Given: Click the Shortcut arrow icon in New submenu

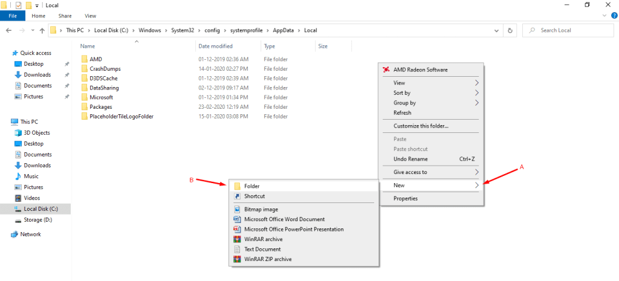Looking at the screenshot, I should coord(237,196).
